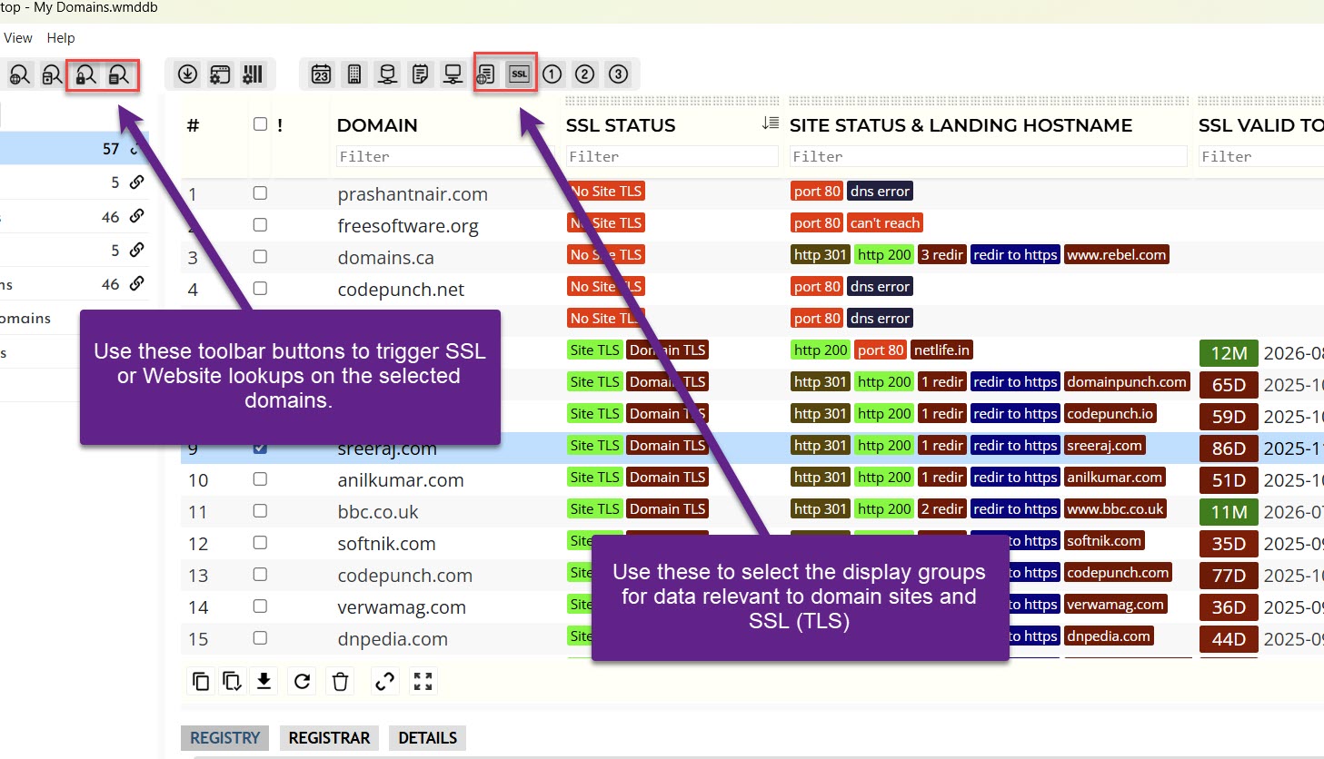Click the domainpunch.com landing hostname tag
The height and width of the screenshot is (759, 1324).
click(1127, 382)
